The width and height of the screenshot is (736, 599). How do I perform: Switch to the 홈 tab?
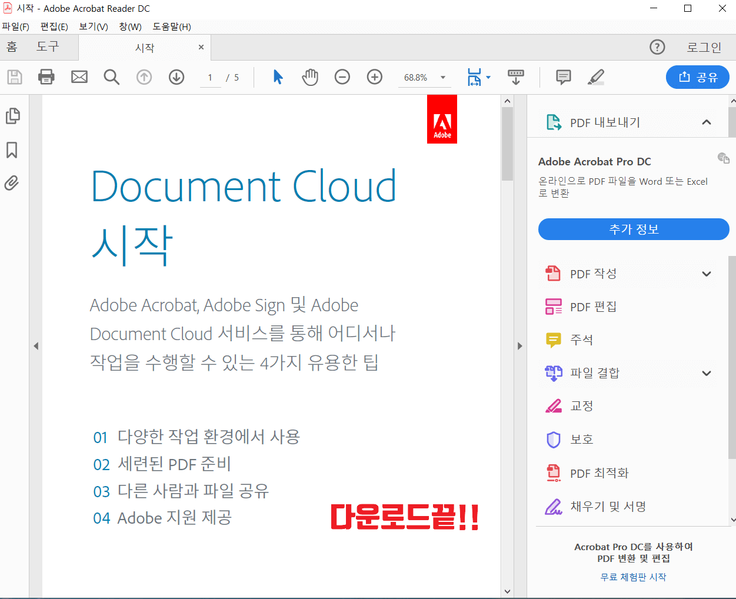12,46
